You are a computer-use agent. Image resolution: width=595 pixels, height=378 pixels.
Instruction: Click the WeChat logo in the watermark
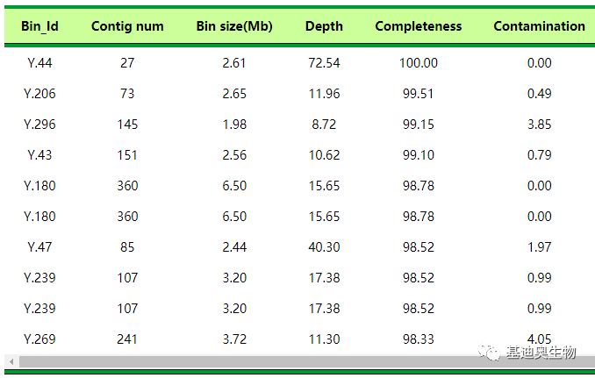tap(487, 353)
